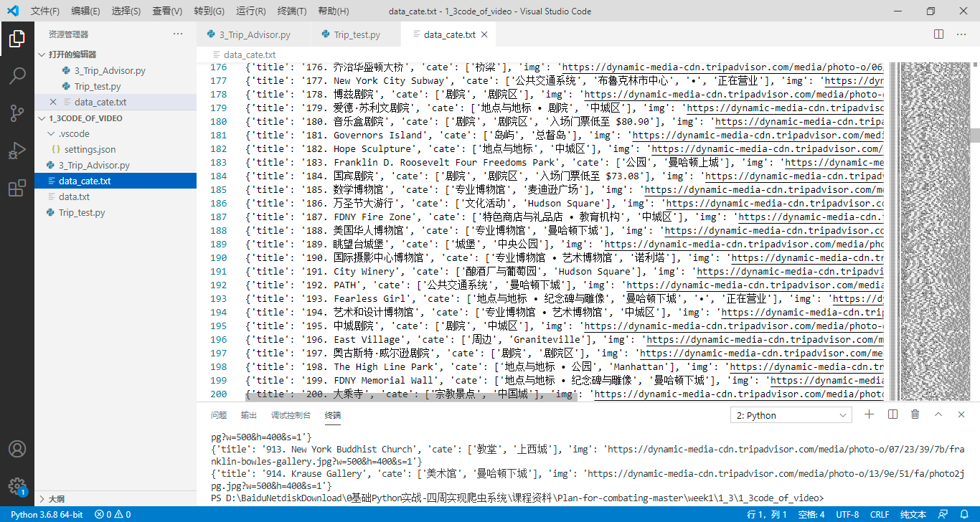
Task: Select Python 3.6.8 64-bit interpreter in status bar
Action: (x=47, y=515)
